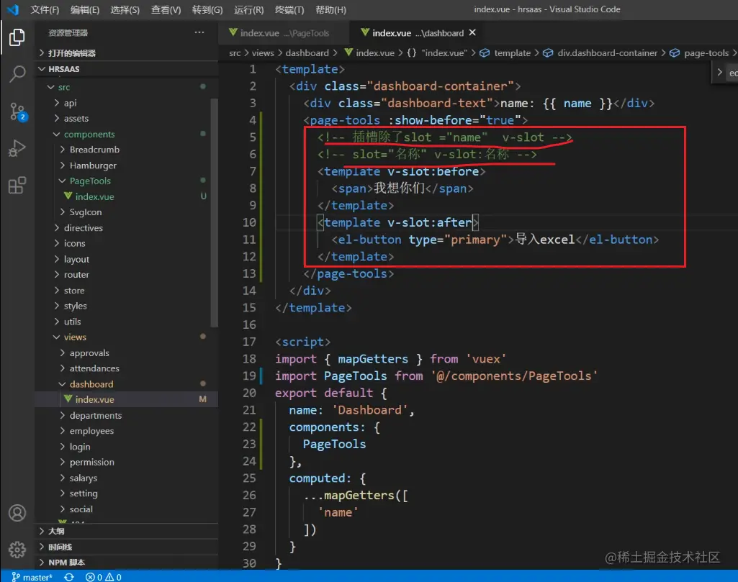Open the Extensions view icon
Image resolution: width=738 pixels, height=582 pixels.
coord(17,186)
